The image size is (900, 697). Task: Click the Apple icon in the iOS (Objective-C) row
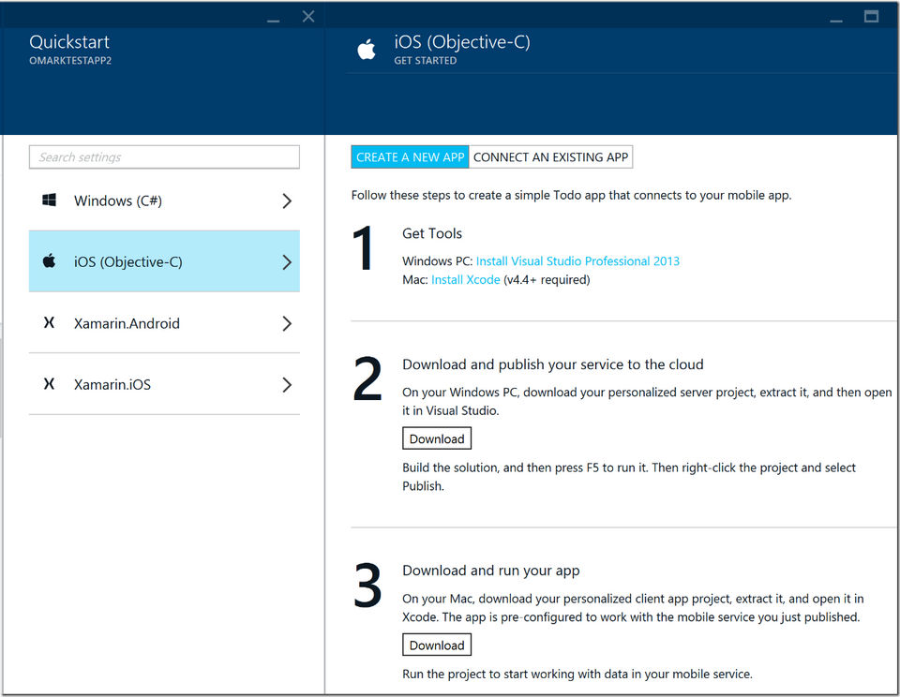tap(50, 261)
